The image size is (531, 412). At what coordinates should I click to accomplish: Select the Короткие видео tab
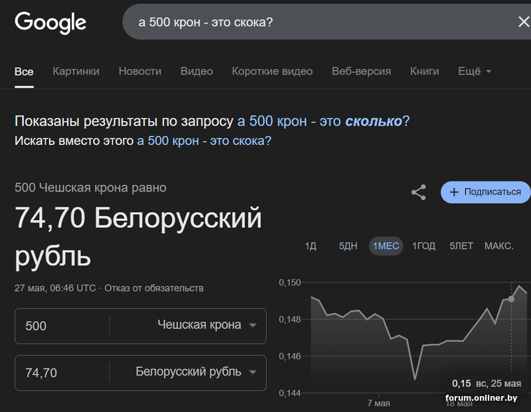tap(272, 72)
